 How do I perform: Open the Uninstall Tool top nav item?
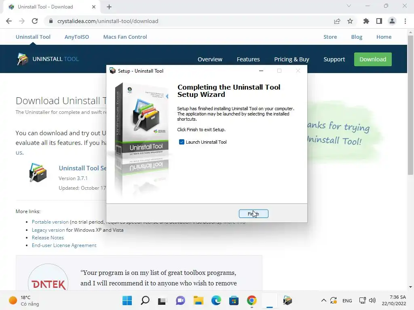(33, 37)
